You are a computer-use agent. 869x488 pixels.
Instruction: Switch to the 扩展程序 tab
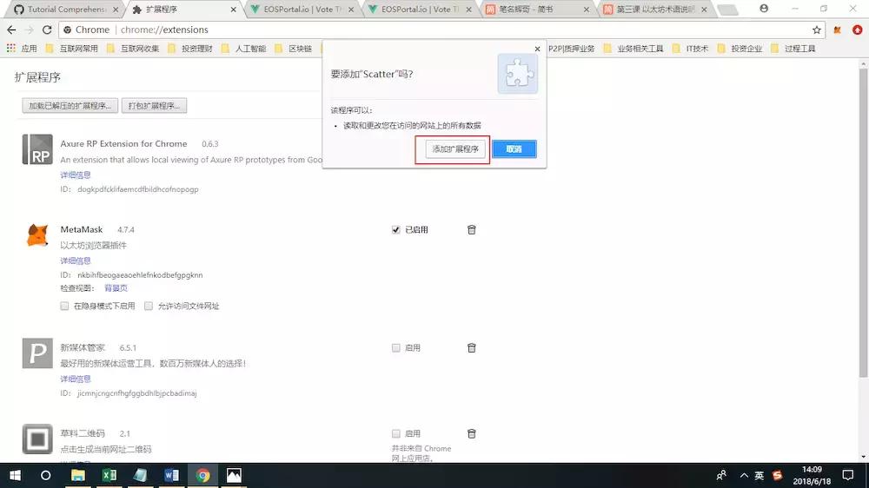[x=182, y=10]
